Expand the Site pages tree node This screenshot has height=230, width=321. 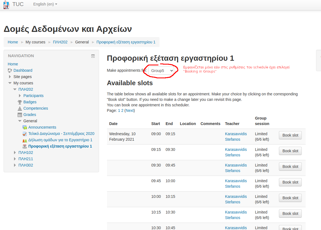[x=10, y=77]
